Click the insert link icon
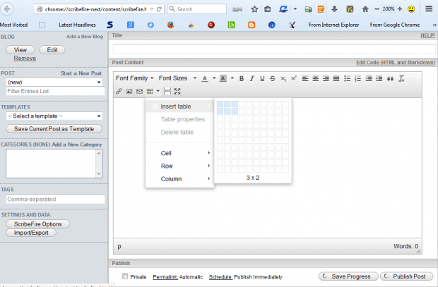 point(119,92)
